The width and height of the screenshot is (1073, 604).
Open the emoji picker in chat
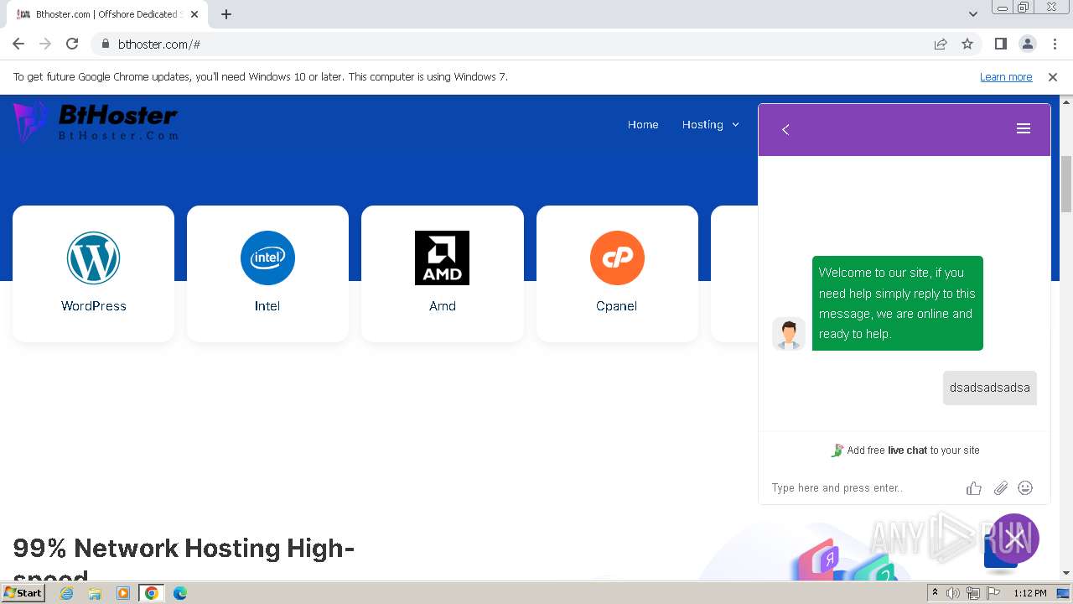click(x=1025, y=487)
